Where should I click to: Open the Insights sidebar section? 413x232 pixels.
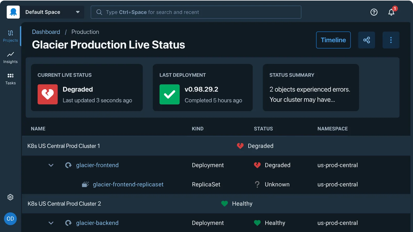tap(10, 57)
